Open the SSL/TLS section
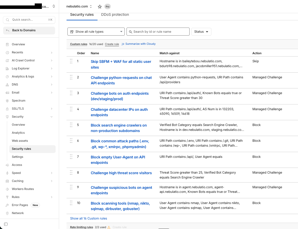This screenshot has height=229, width=298. click(18, 108)
